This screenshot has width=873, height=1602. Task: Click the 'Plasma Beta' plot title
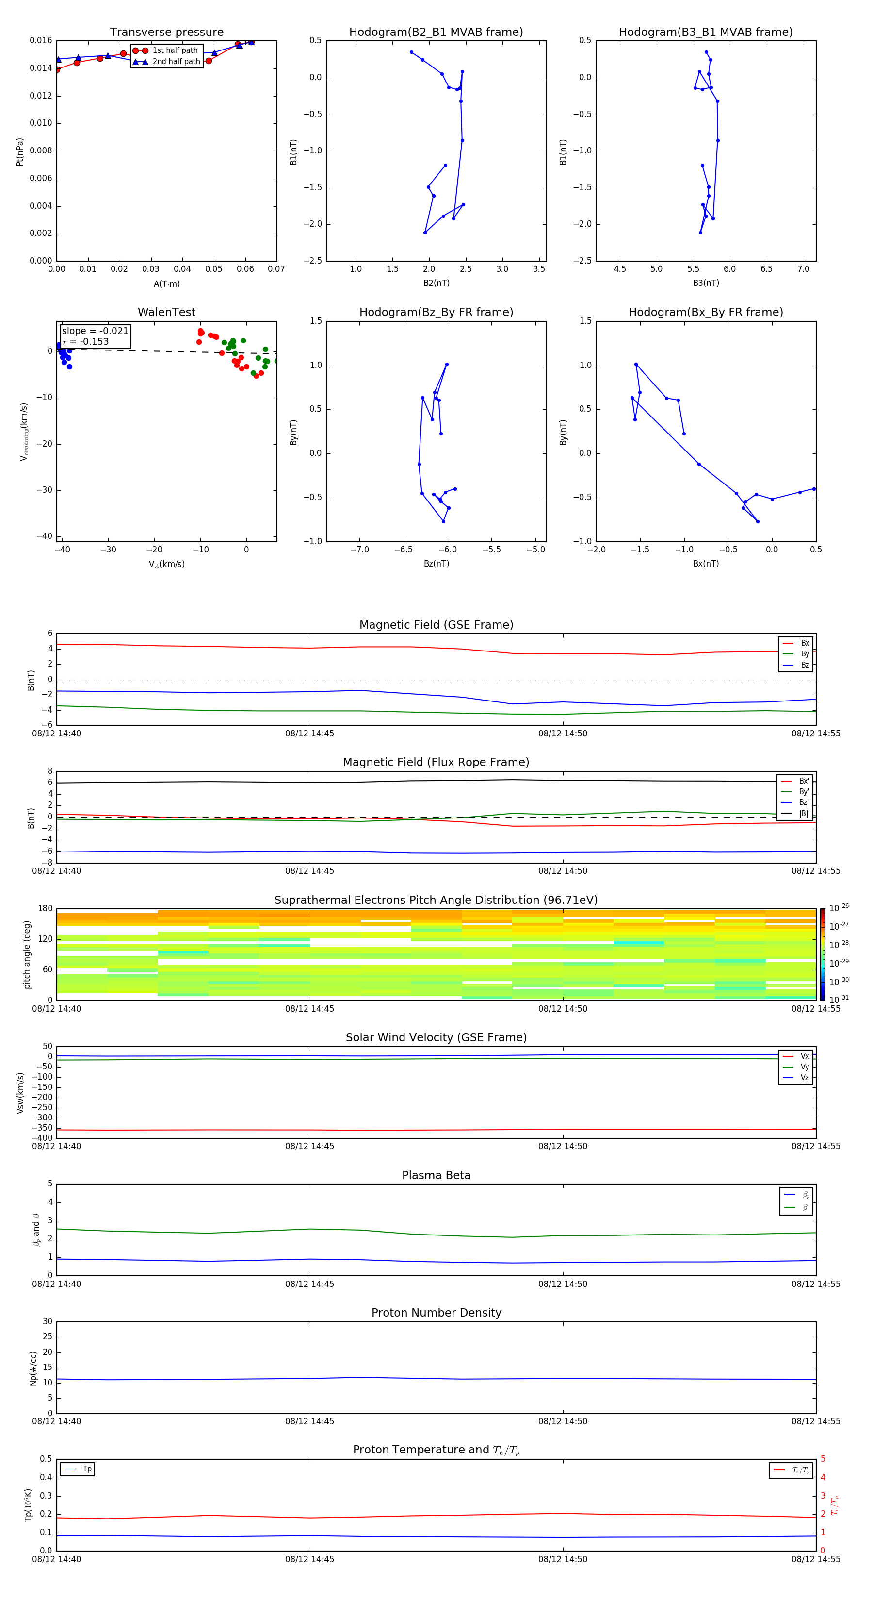coord(436,1176)
